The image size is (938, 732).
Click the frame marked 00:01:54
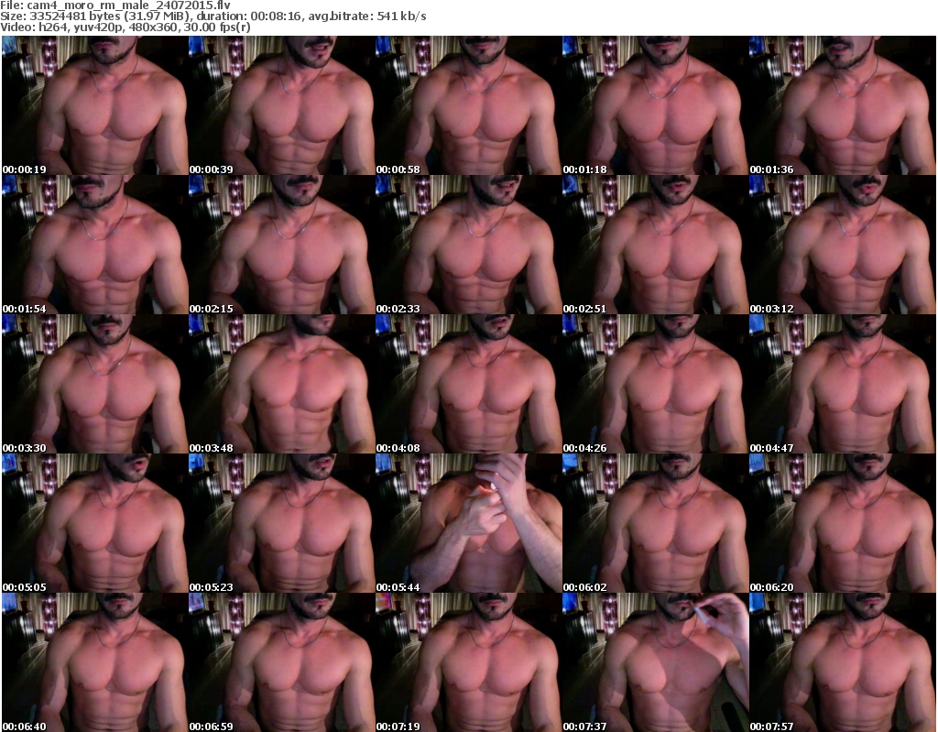[94, 245]
